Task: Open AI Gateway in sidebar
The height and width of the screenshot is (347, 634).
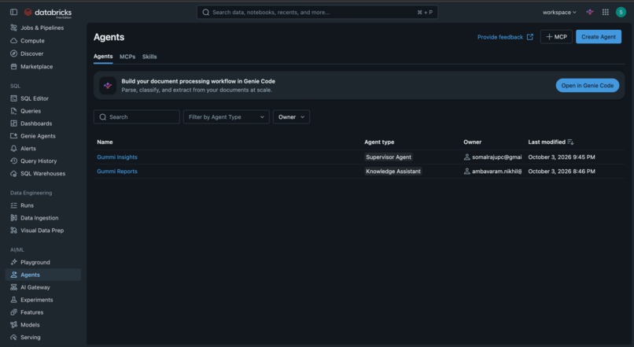Action: pos(35,287)
